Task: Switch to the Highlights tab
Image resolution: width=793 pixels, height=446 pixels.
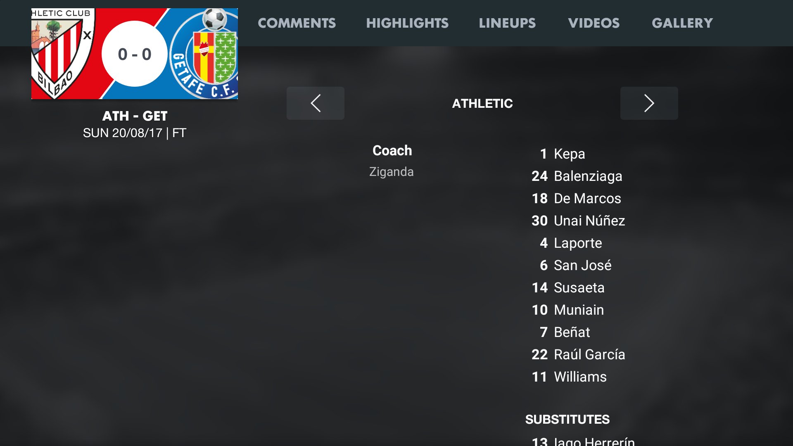Action: pos(407,23)
